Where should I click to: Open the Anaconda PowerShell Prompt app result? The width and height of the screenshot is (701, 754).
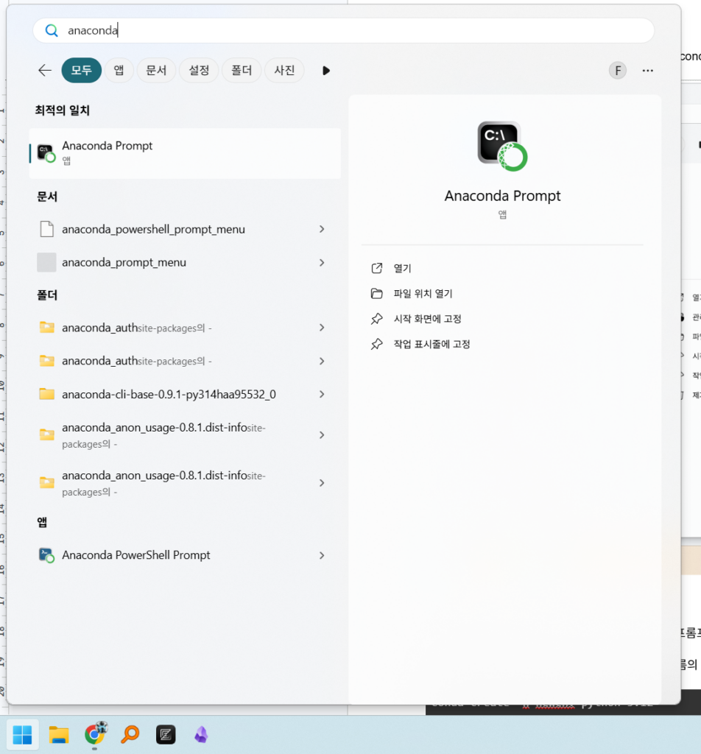click(185, 555)
